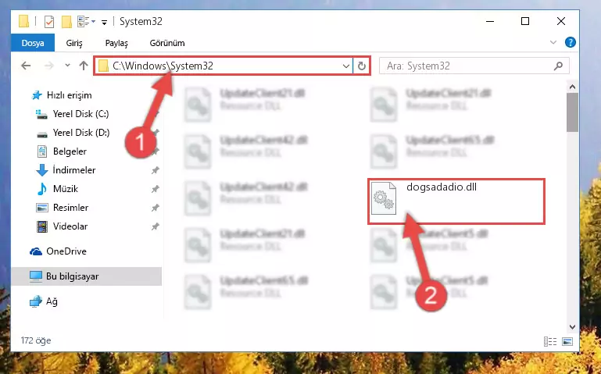The width and height of the screenshot is (601, 374).
Task: Open Yerel Disk (D:) in the sidebar
Action: pos(73,133)
